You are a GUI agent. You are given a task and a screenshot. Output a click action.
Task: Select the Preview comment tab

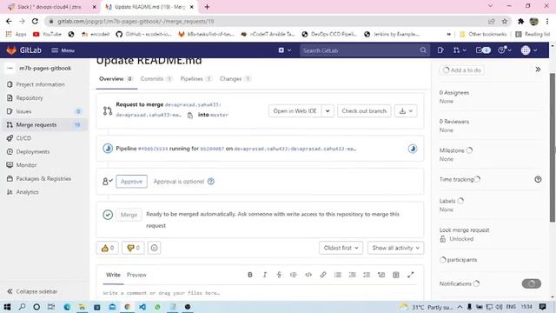136,275
